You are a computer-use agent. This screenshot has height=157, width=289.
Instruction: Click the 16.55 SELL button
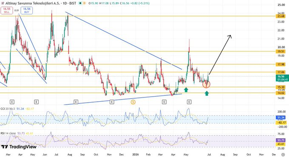click(7, 10)
